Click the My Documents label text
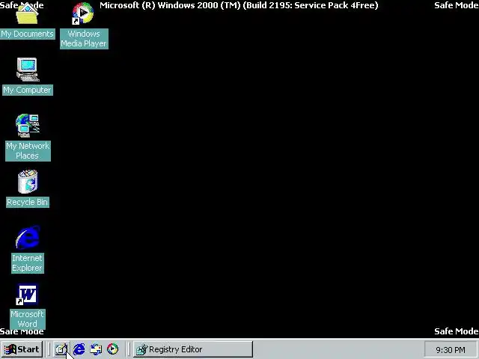This screenshot has width=479, height=359. pyautogui.click(x=28, y=34)
